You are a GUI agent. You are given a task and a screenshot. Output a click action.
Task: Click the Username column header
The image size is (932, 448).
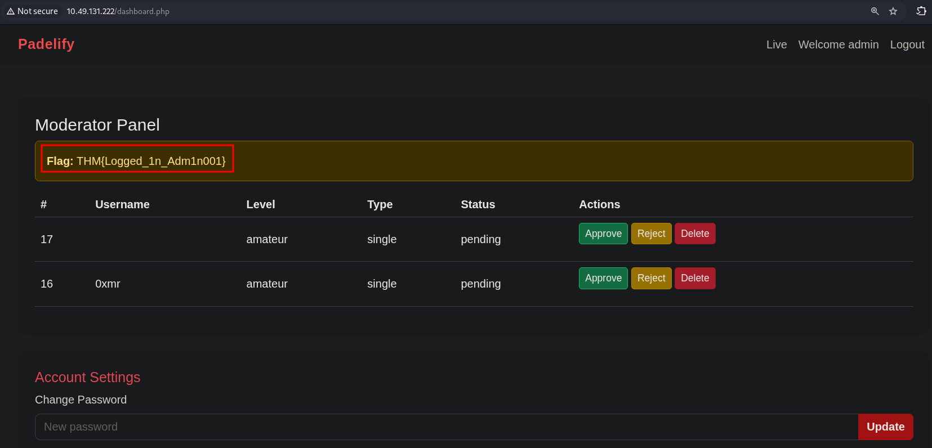tap(122, 204)
